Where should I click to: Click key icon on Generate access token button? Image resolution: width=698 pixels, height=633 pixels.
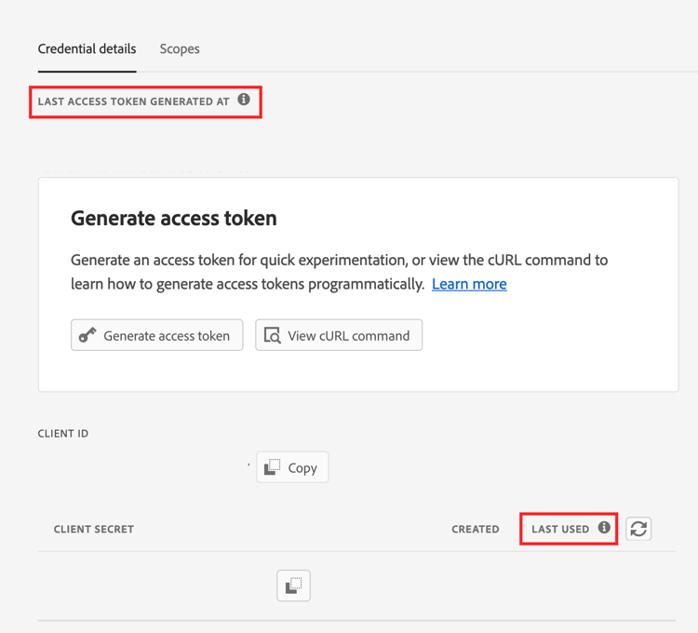87,335
